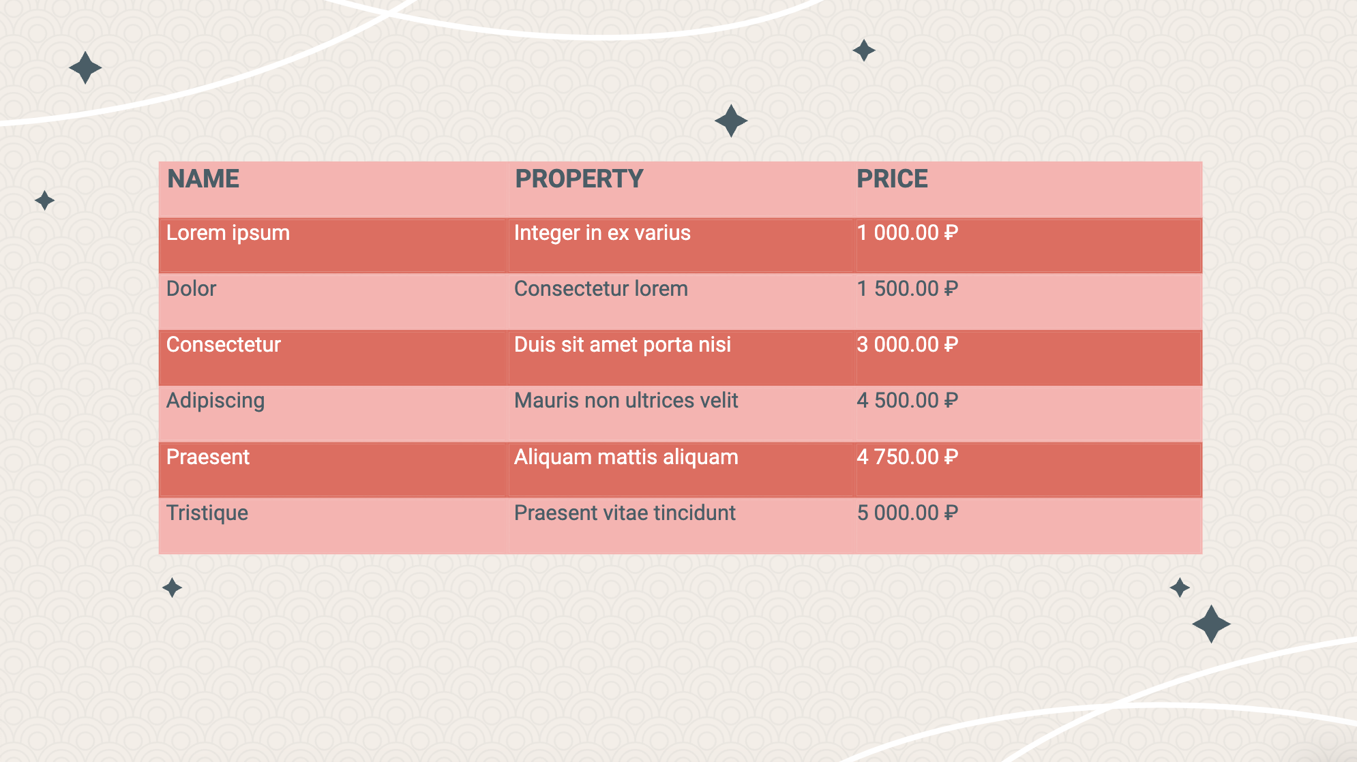The width and height of the screenshot is (1357, 762).
Task: Click the small star left of the NAME header
Action: [x=44, y=200]
